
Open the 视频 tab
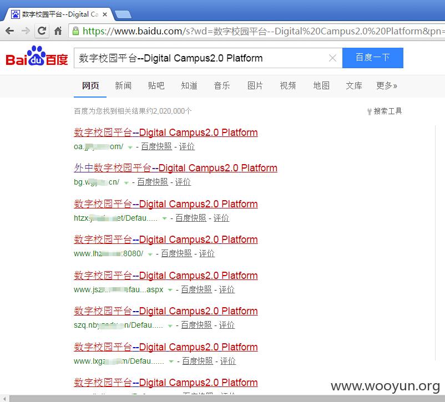(288, 85)
